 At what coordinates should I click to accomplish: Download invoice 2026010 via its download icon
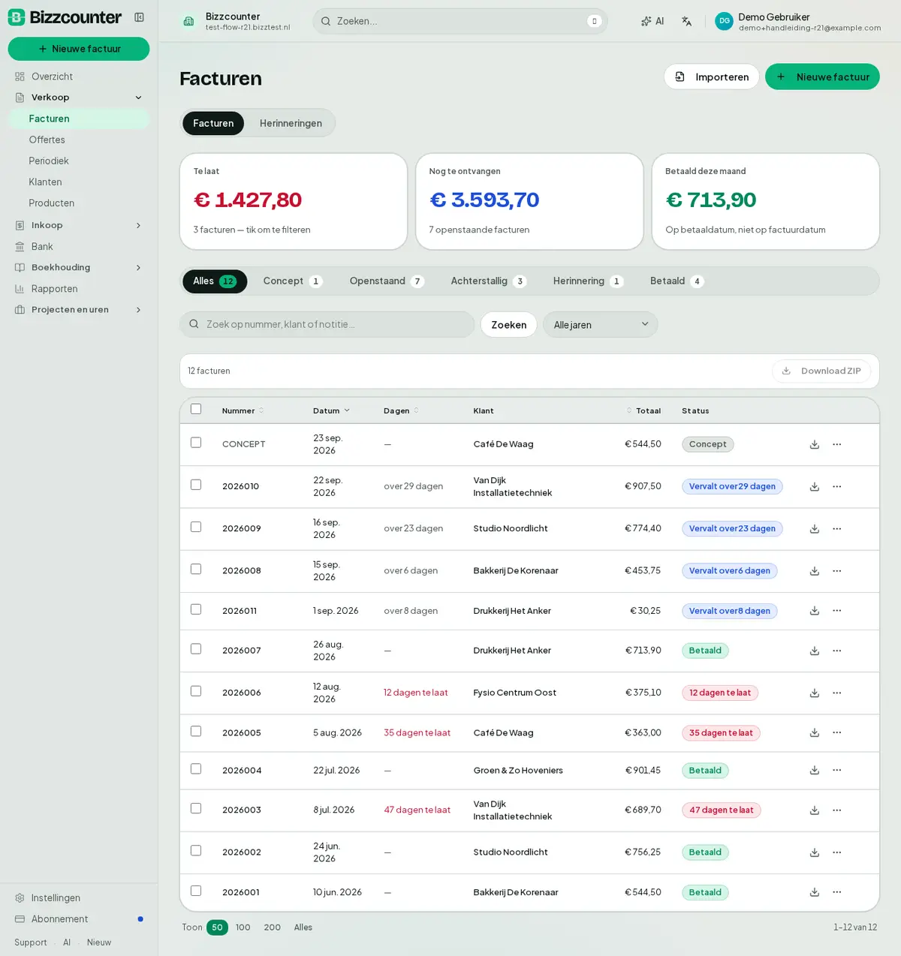(815, 487)
